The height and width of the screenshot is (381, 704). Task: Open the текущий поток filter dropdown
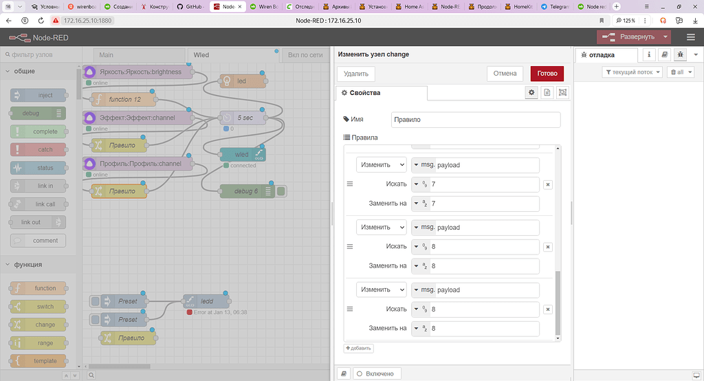tap(632, 72)
